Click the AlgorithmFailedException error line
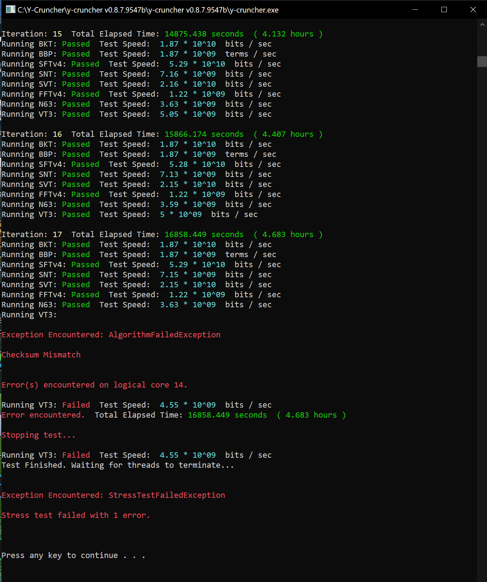 (111, 335)
